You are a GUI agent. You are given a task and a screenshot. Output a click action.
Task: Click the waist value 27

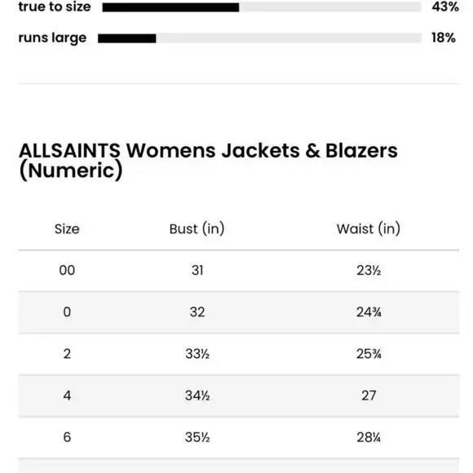tap(369, 396)
